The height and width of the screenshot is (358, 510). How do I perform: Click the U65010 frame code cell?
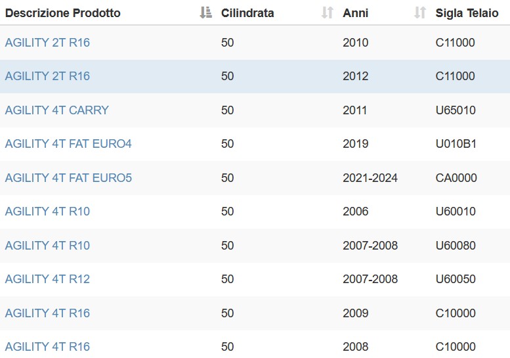coord(456,110)
